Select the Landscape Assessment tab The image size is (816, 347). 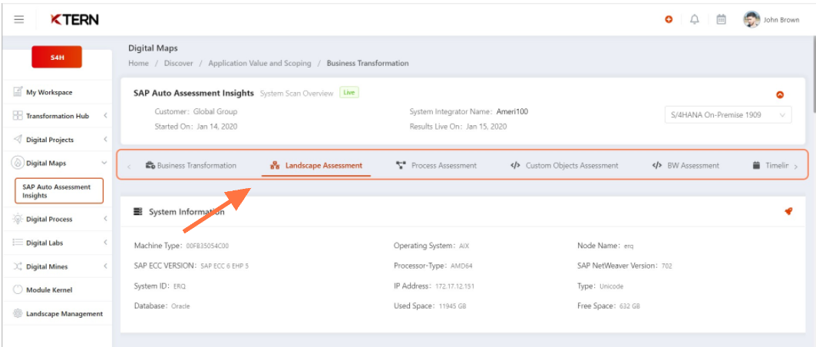coord(316,165)
